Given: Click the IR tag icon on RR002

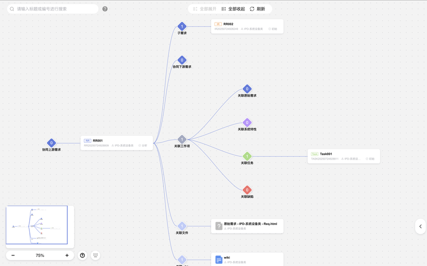Looking at the screenshot, I should 218,24.
